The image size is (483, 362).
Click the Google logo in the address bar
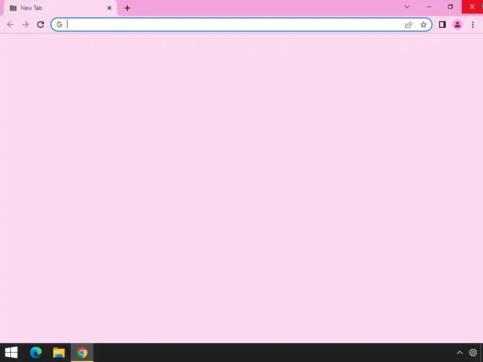tap(59, 25)
